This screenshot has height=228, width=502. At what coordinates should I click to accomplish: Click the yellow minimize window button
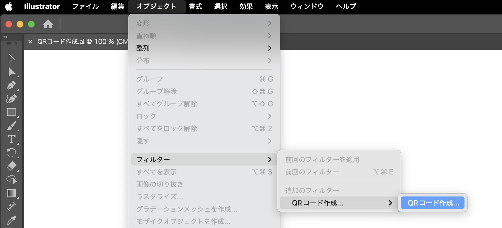pos(20,24)
